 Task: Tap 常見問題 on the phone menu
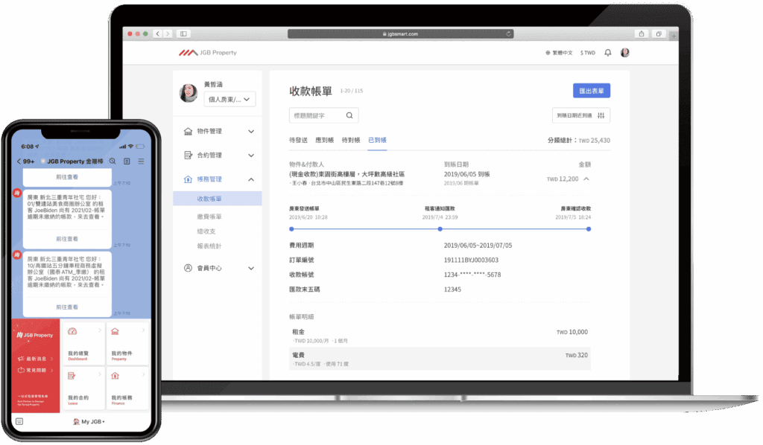click(x=36, y=370)
